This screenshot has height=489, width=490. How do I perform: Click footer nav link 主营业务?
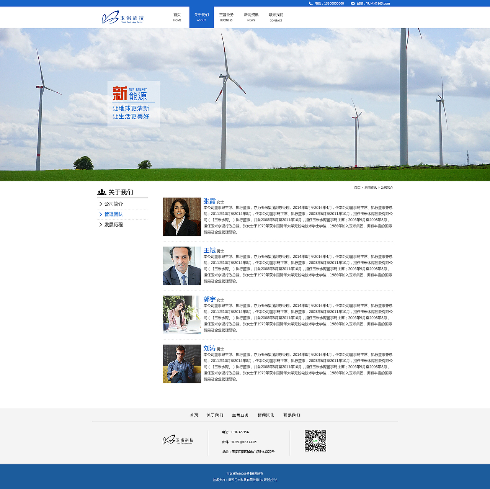point(240,415)
